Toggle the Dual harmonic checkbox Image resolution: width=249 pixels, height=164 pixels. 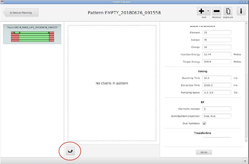tap(204, 123)
